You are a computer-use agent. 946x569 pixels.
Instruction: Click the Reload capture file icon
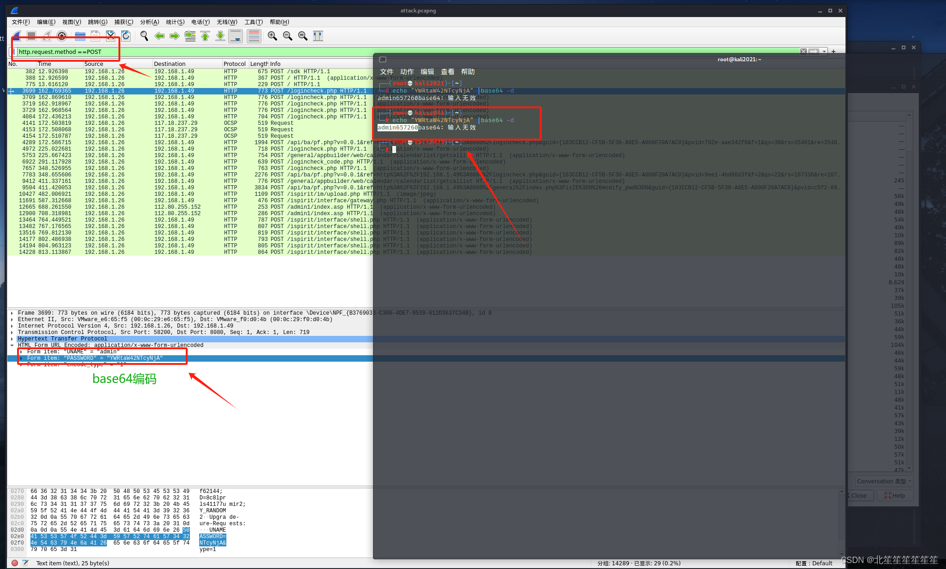tap(126, 36)
